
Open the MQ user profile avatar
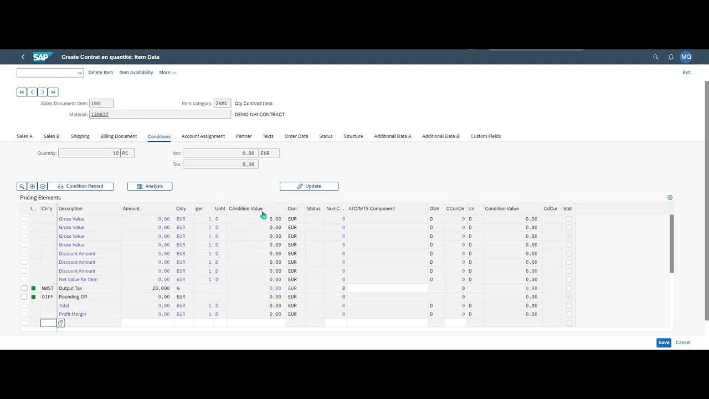pyautogui.click(x=686, y=57)
